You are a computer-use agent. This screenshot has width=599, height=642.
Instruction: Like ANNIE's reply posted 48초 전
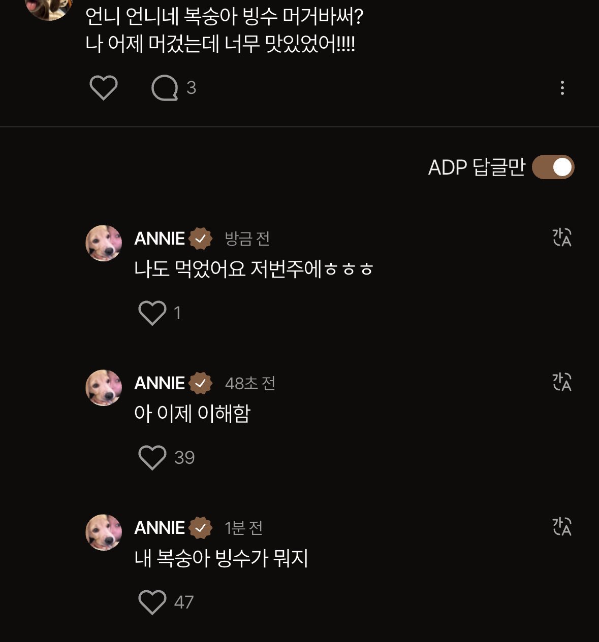(x=152, y=457)
